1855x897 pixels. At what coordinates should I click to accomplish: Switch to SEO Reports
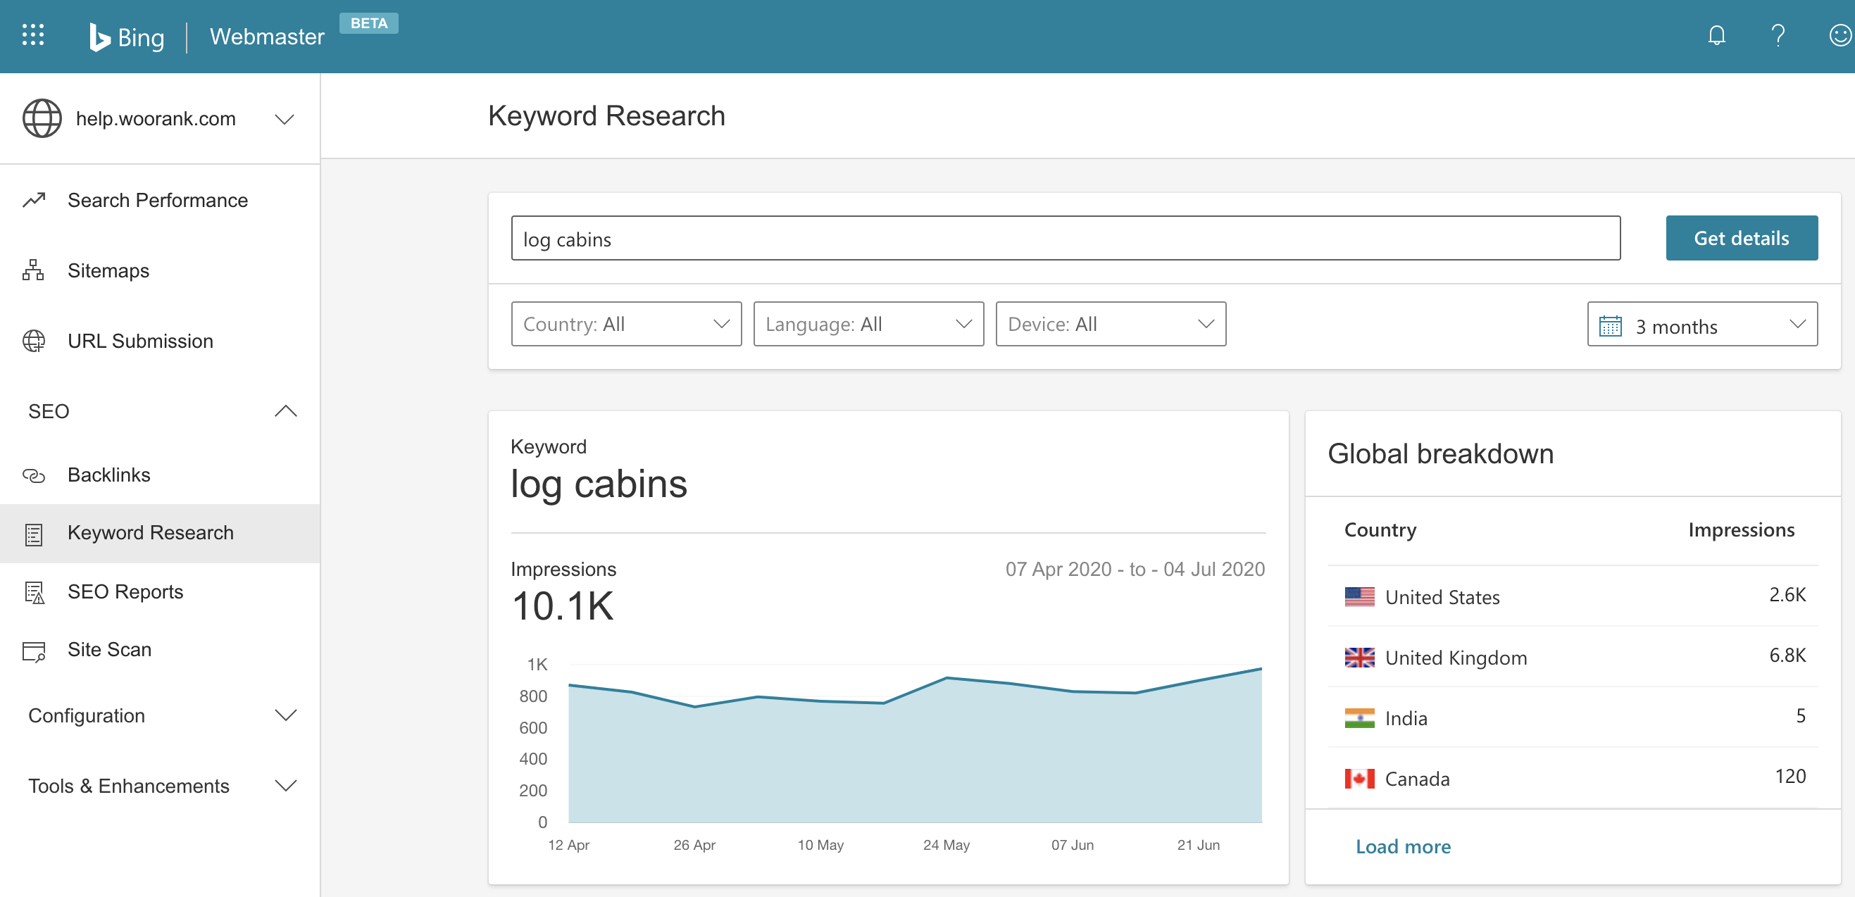coord(125,591)
